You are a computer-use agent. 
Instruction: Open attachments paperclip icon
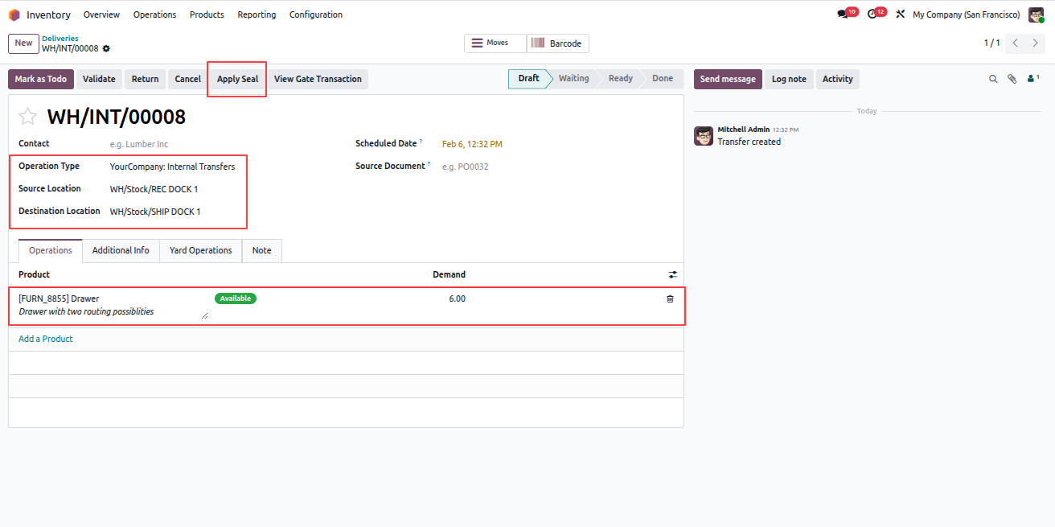(1012, 79)
